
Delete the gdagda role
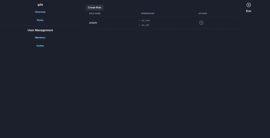pos(201,23)
